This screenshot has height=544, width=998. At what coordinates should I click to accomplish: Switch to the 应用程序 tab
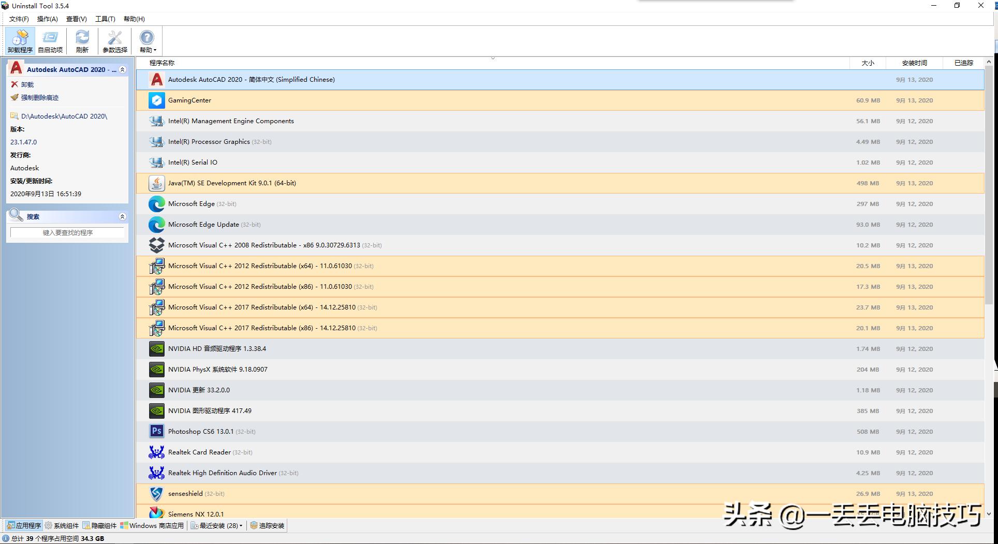(24, 525)
